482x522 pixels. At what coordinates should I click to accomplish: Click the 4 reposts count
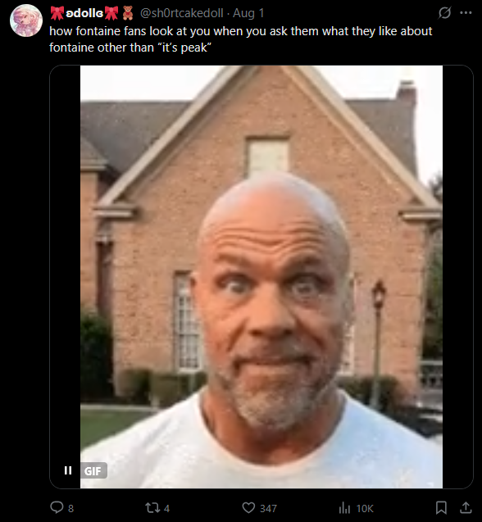(166, 508)
